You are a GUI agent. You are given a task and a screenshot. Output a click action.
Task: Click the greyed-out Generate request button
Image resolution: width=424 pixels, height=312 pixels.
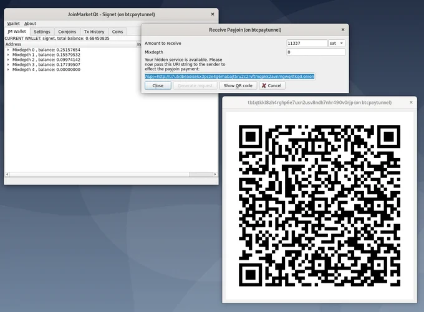[x=195, y=86]
